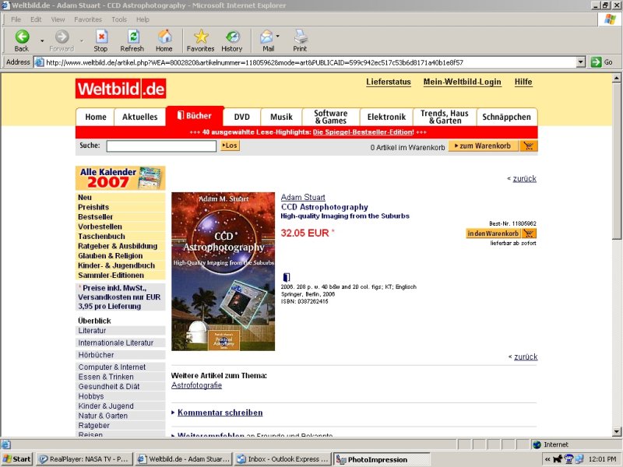Viewport: 623px width, 467px height.
Task: Open the Edit menu
Action: (x=36, y=19)
